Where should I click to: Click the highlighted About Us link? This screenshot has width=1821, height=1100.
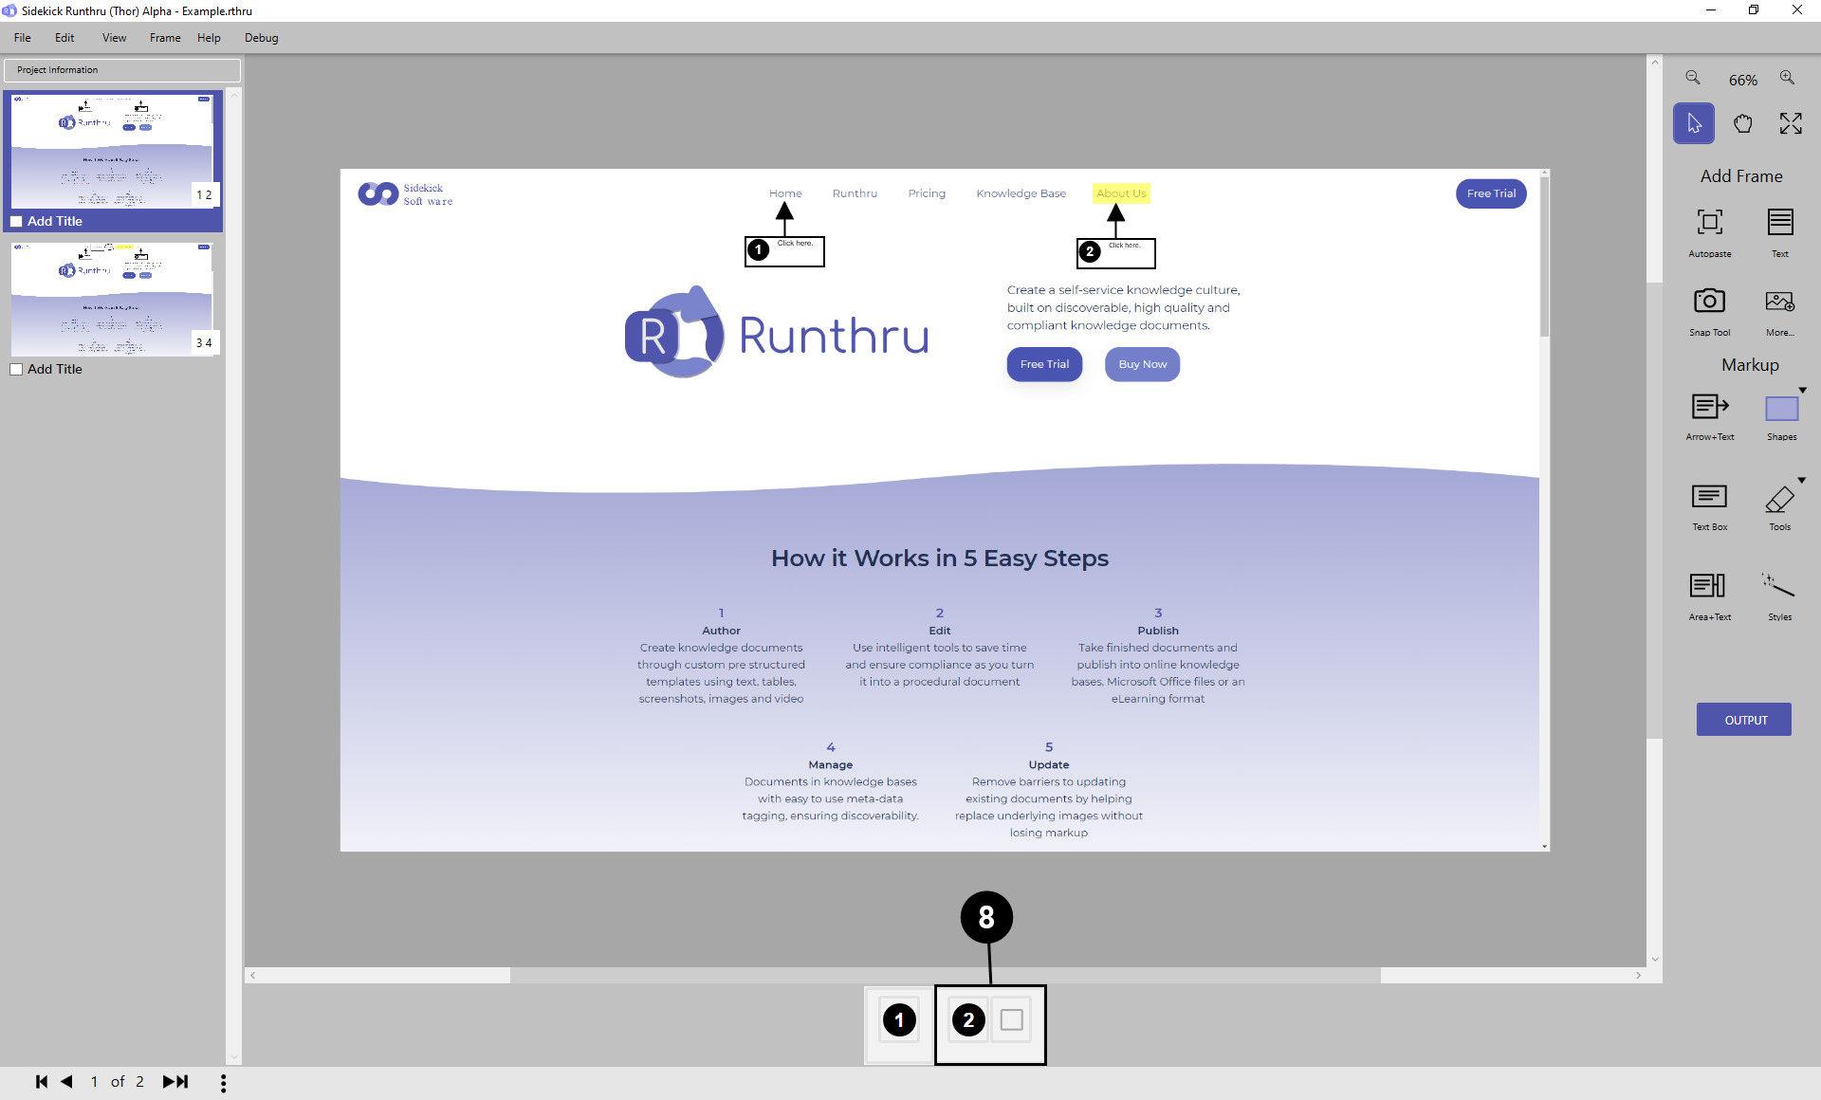[1121, 193]
